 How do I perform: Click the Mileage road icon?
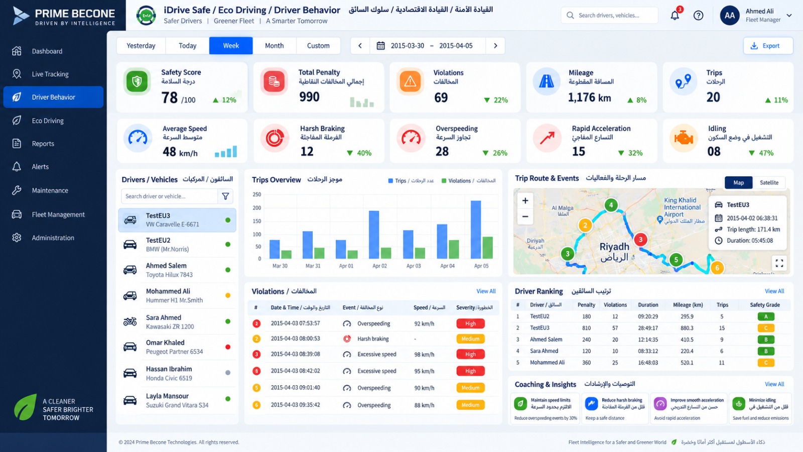pyautogui.click(x=547, y=81)
